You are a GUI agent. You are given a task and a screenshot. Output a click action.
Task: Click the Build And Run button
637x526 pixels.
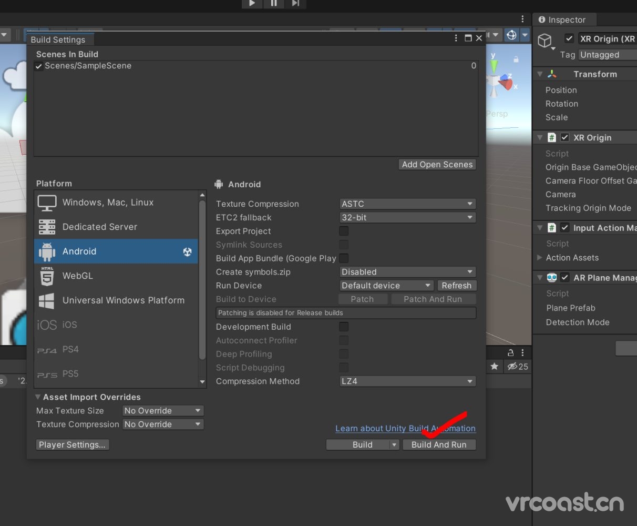tap(439, 444)
